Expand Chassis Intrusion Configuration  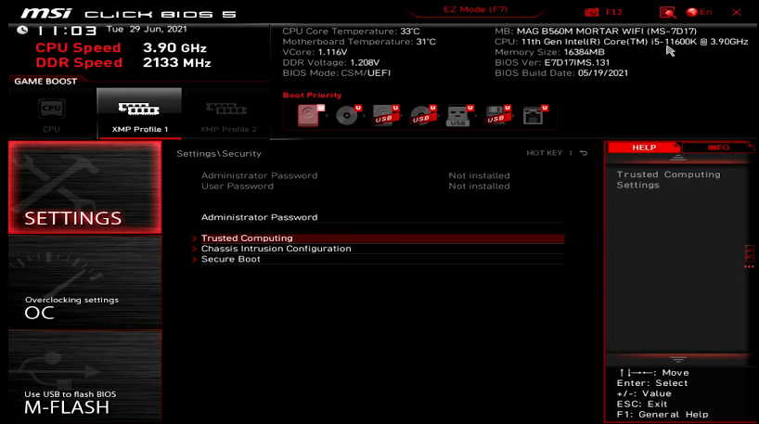tap(276, 249)
